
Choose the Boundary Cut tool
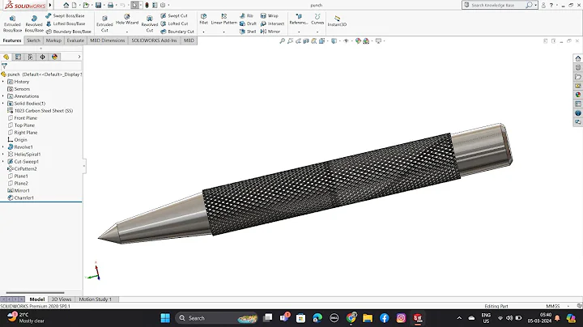(x=177, y=32)
